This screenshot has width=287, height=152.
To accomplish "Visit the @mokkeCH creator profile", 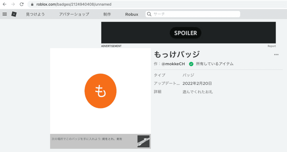I will point(173,64).
